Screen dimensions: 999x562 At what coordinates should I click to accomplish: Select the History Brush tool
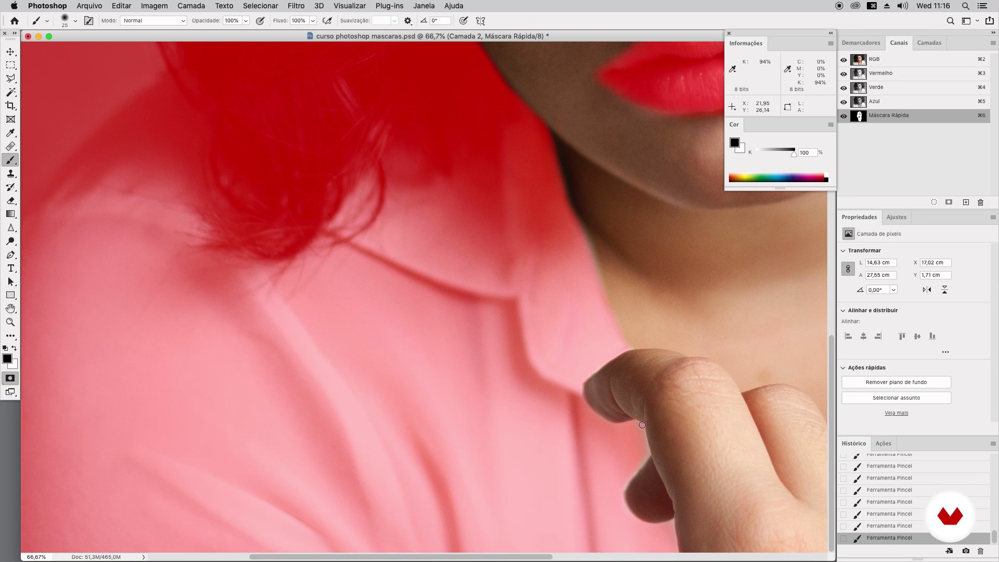[x=10, y=187]
